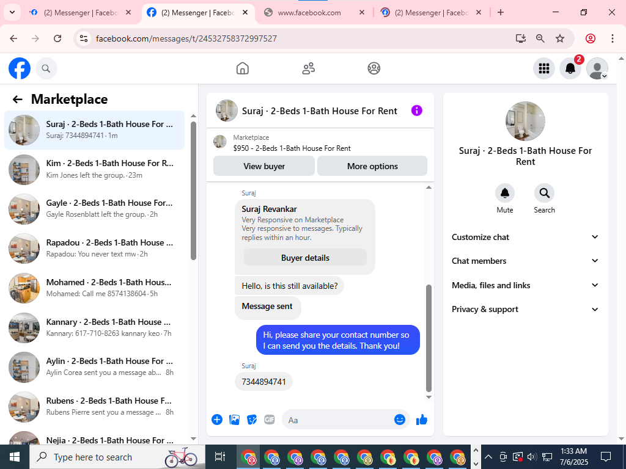Open the Windows notification center icon
Image resolution: width=626 pixels, height=469 pixels.
click(x=606, y=457)
